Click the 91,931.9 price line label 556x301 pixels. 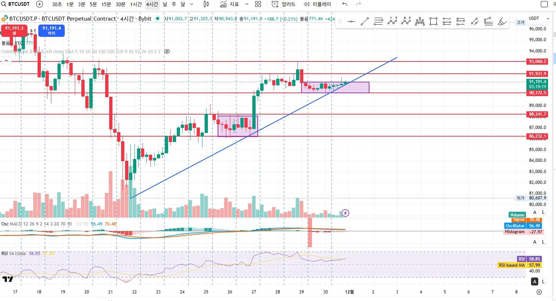coord(538,74)
